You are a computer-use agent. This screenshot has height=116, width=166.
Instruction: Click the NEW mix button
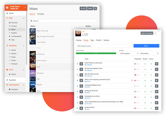tap(90, 9)
